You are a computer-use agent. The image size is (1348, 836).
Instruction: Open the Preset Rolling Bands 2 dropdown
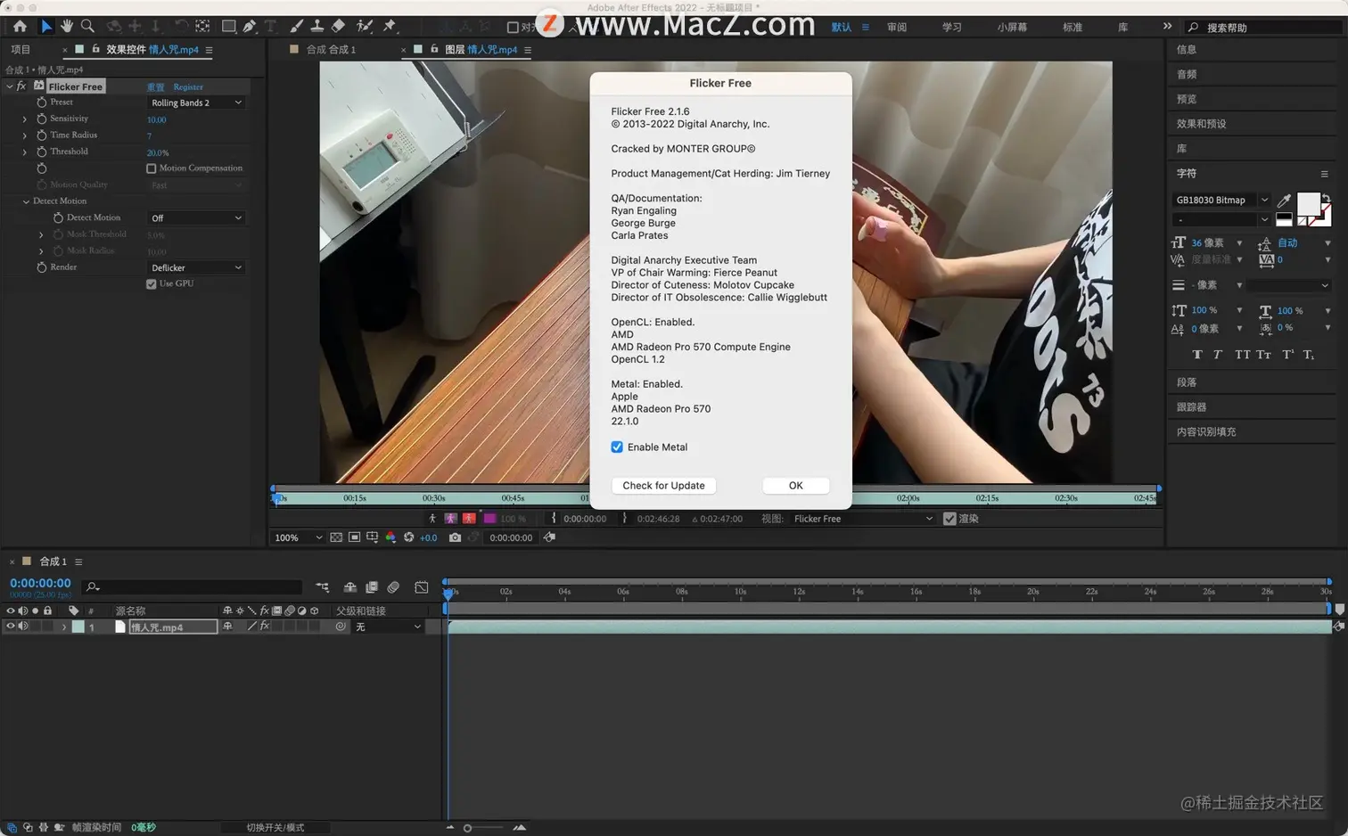tap(196, 103)
